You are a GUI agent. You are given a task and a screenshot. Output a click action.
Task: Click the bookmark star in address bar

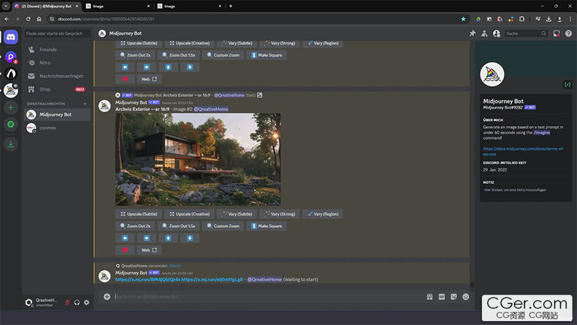[x=464, y=19]
